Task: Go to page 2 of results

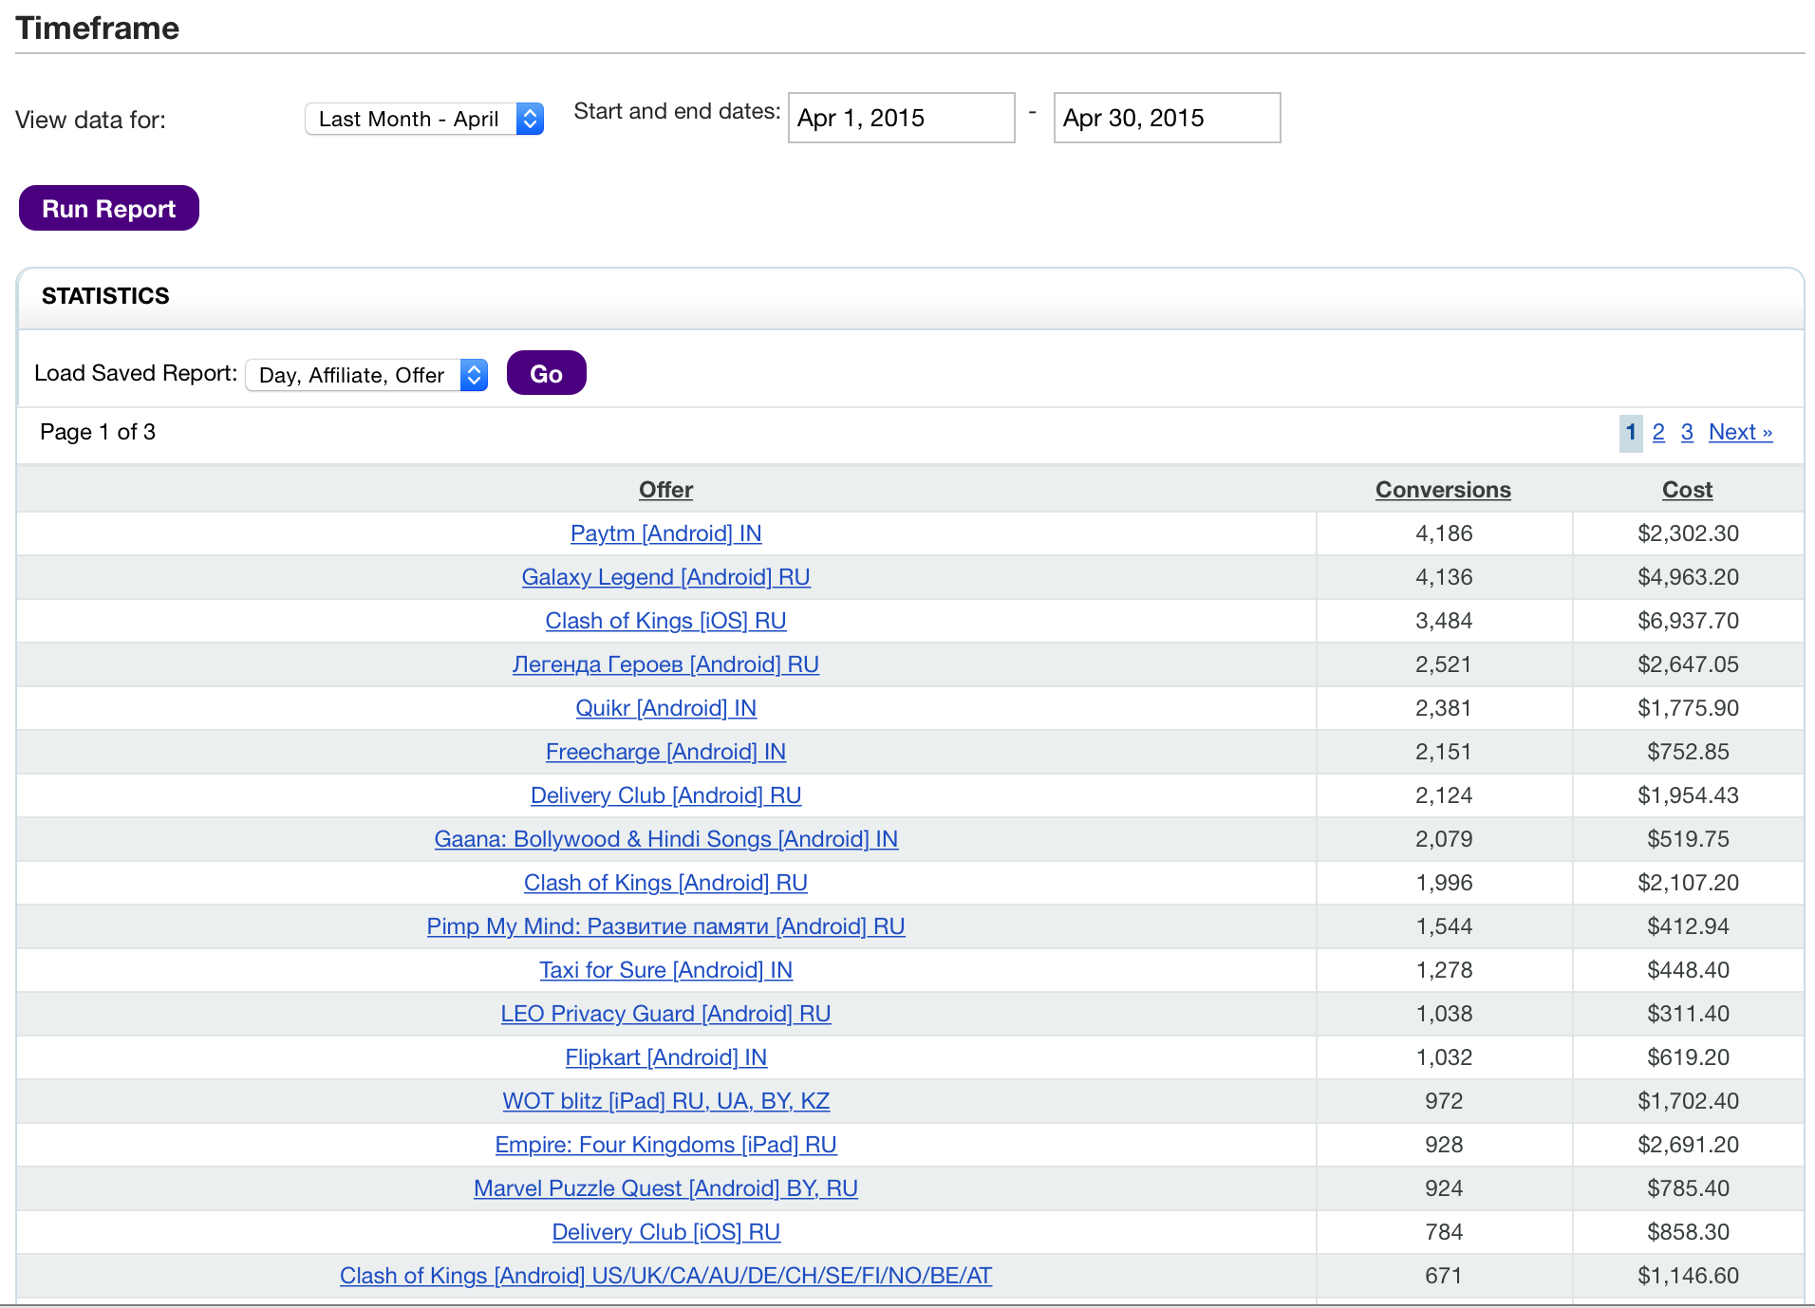Action: (x=1658, y=433)
